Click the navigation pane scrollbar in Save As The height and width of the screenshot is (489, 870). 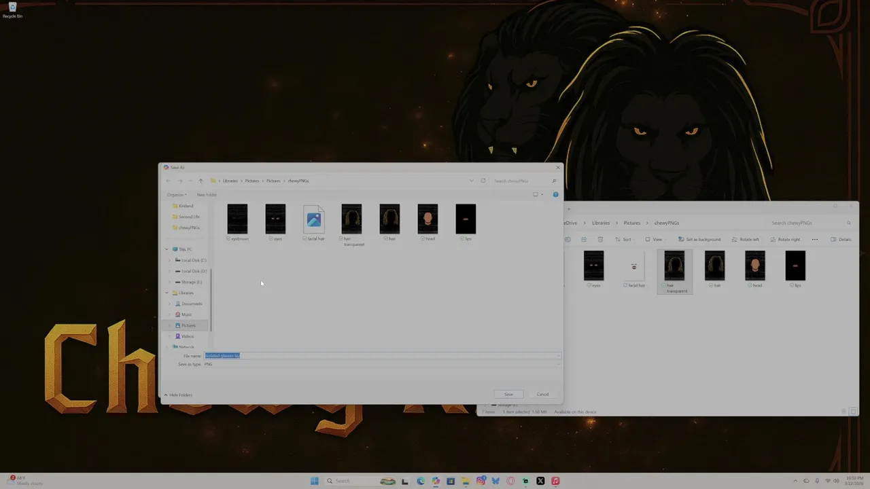[x=211, y=299]
